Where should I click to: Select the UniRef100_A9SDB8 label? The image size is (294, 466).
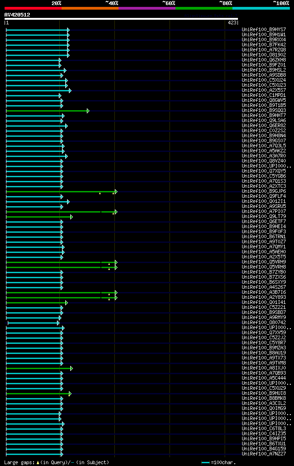point(264,75)
